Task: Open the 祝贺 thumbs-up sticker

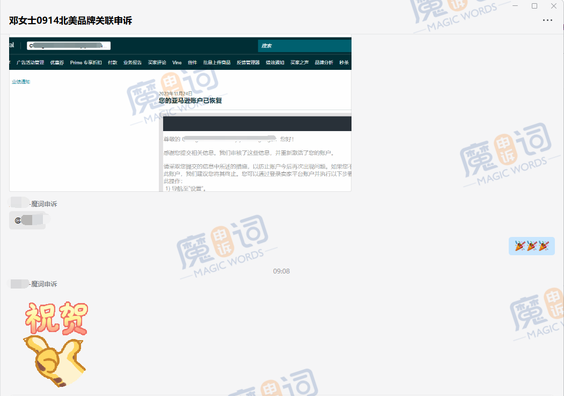Action: click(x=56, y=344)
